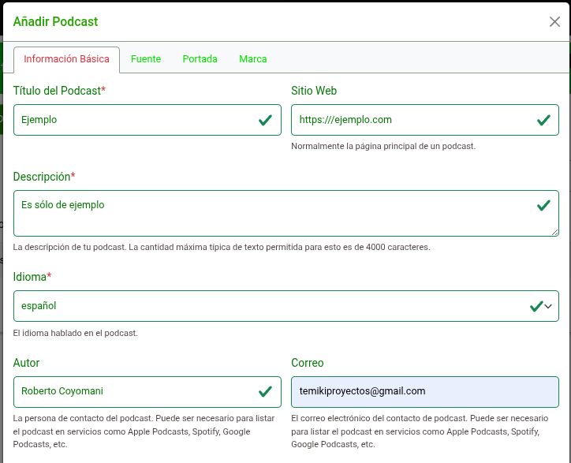Click the Autor field label
This screenshot has width=571, height=463.
(x=27, y=363)
